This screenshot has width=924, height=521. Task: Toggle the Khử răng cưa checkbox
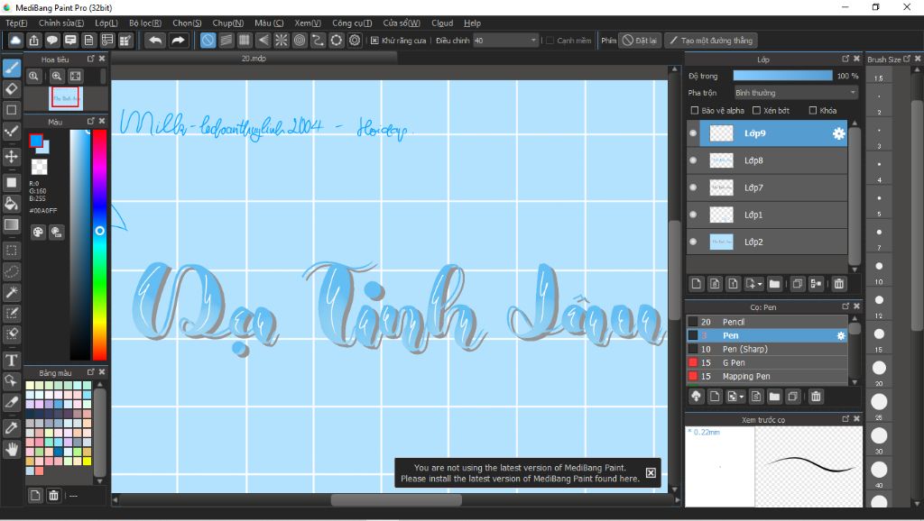(374, 41)
